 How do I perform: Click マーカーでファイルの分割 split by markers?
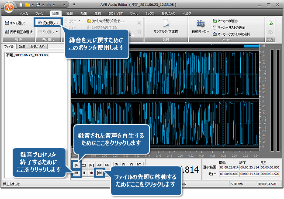[x=231, y=34]
